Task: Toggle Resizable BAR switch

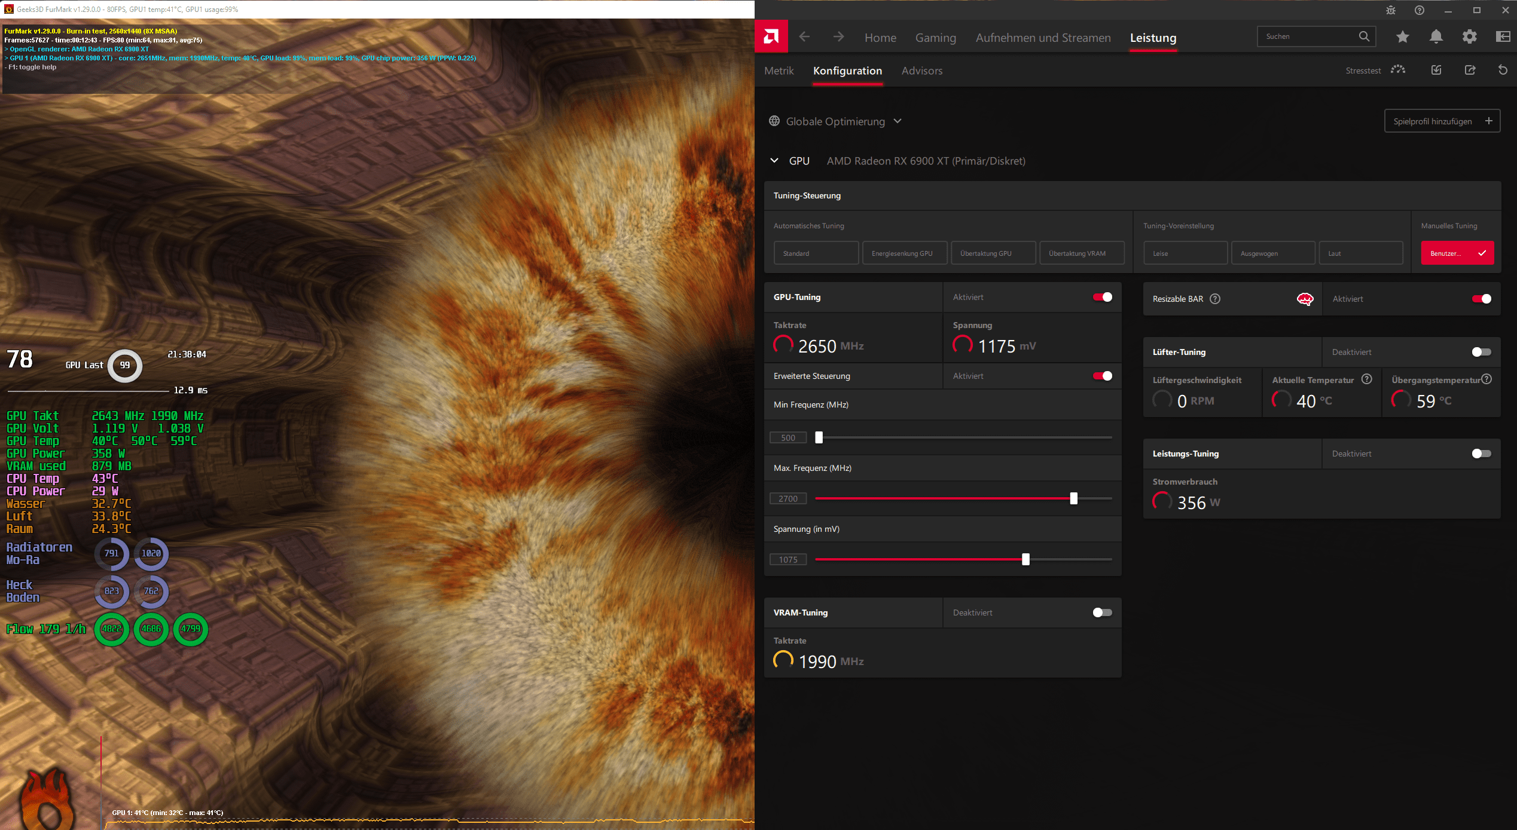Action: (1481, 299)
